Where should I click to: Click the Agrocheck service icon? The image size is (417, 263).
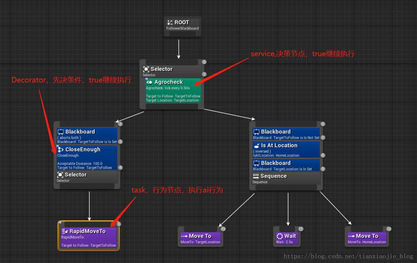pos(149,82)
